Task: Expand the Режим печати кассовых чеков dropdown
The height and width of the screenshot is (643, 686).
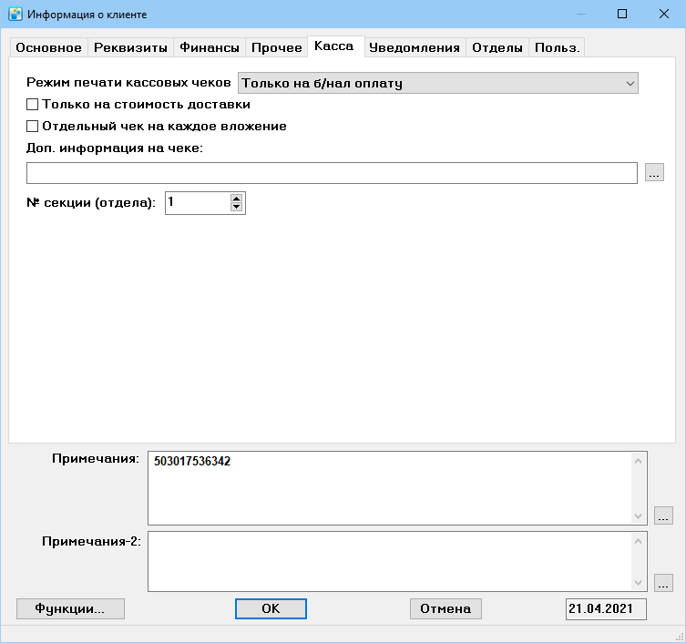Action: pyautogui.click(x=438, y=83)
